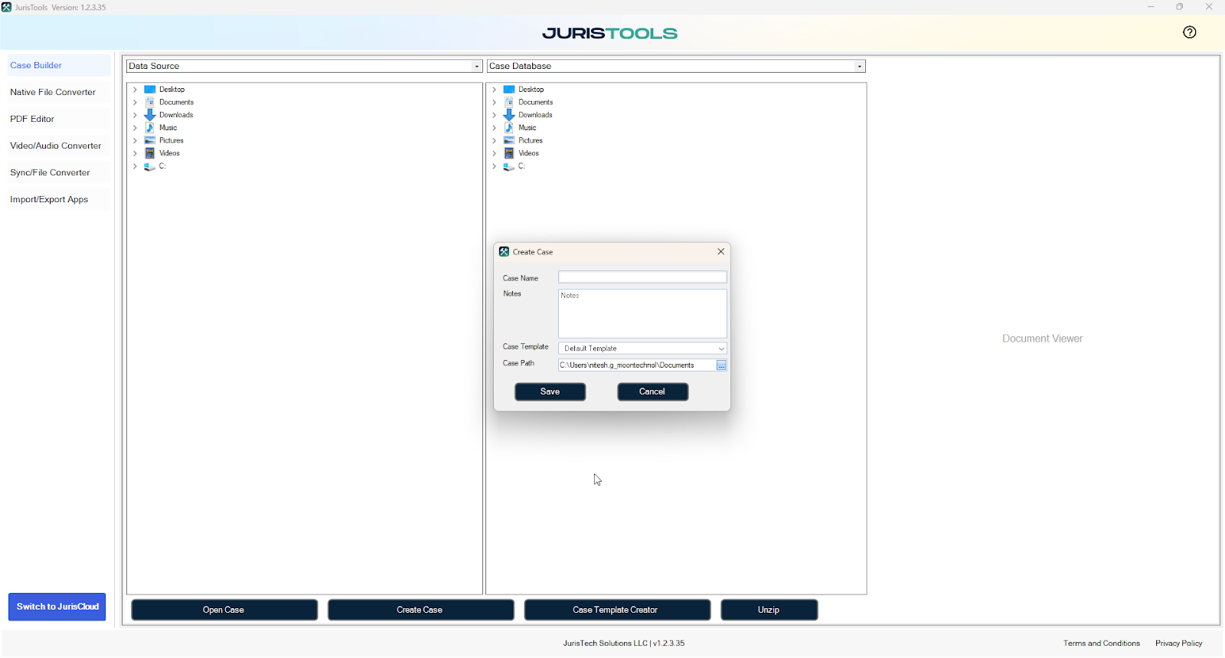
Task: Click into the Case Name field
Action: tap(642, 277)
